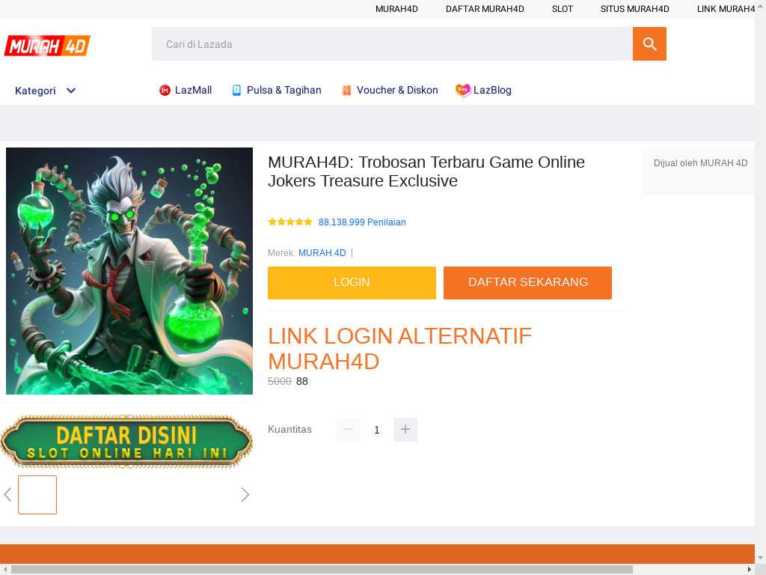This screenshot has width=766, height=575.
Task: Click the LazBlog heart icon
Action: point(462,90)
